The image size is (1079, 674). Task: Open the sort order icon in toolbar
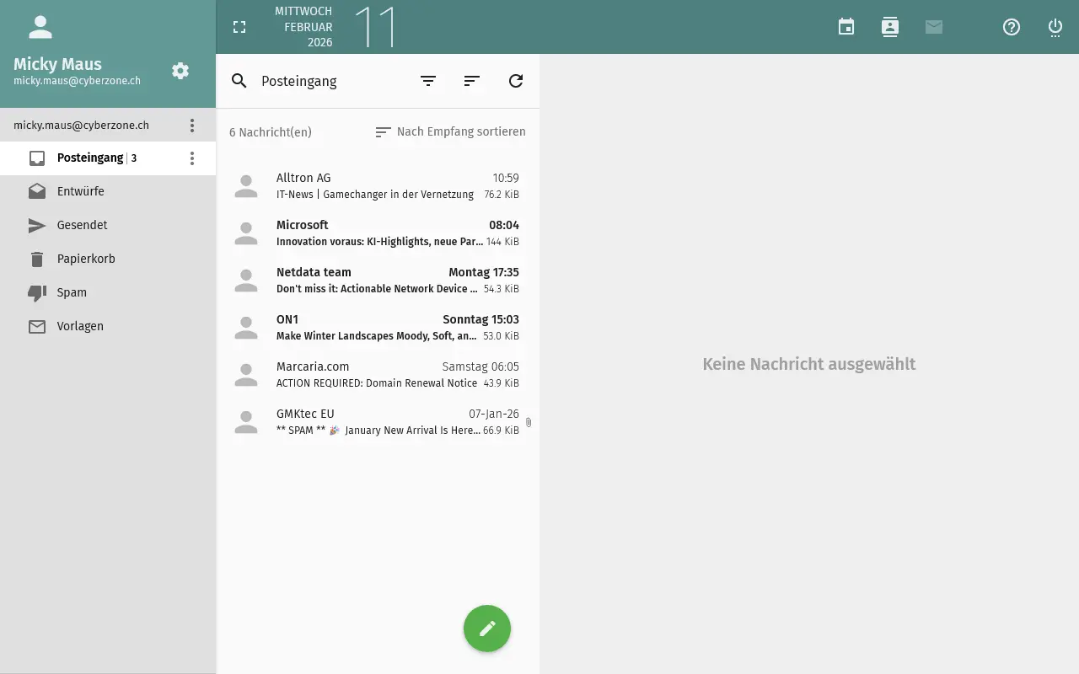(472, 81)
